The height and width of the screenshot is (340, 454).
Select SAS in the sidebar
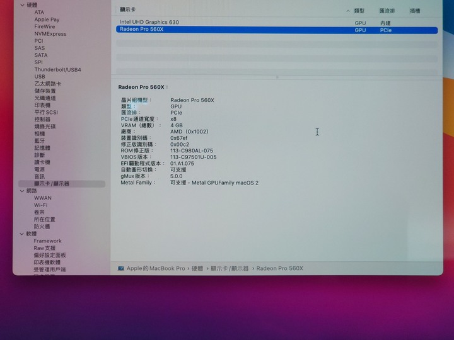click(x=39, y=48)
